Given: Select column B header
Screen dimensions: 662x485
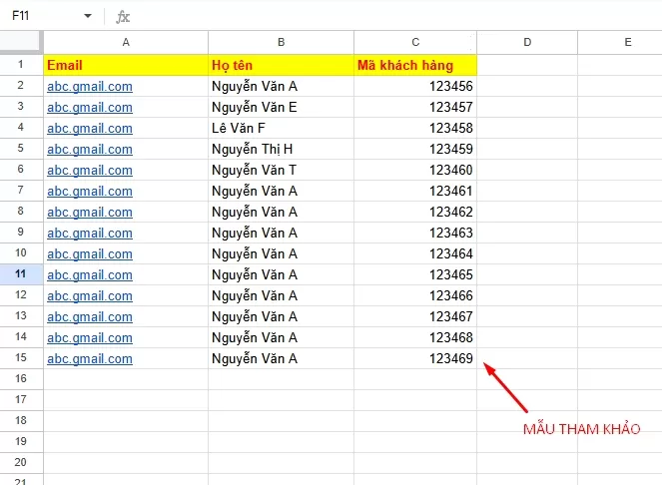Looking at the screenshot, I should [x=282, y=42].
